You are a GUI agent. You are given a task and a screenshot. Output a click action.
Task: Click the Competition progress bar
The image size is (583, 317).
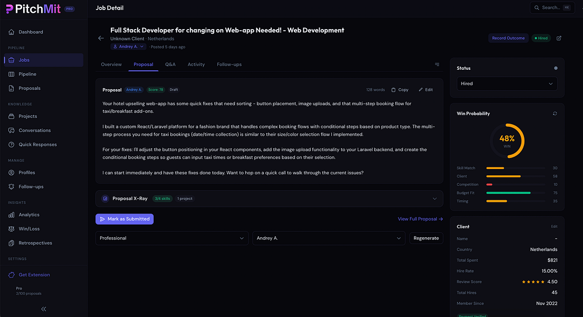point(515,184)
